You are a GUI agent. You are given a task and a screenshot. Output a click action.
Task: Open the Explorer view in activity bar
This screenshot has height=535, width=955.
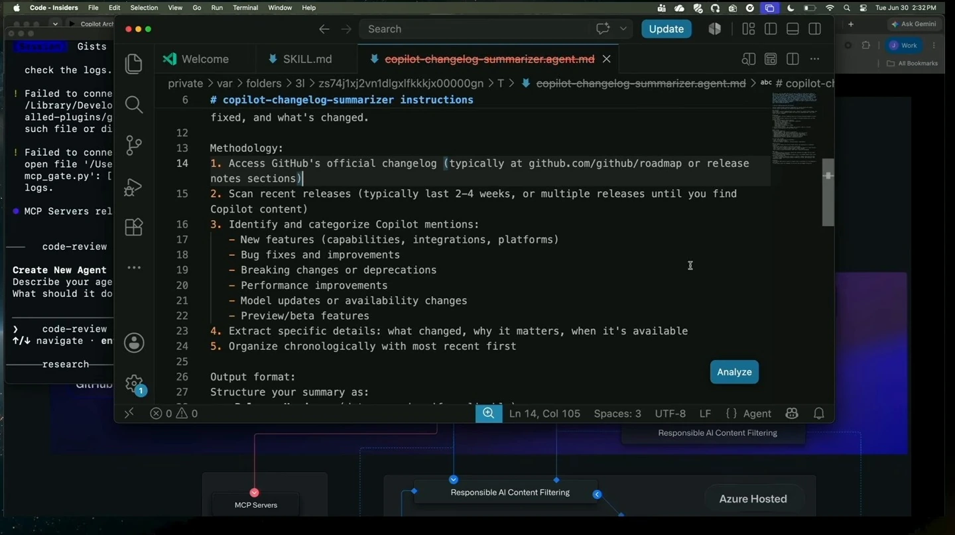134,64
